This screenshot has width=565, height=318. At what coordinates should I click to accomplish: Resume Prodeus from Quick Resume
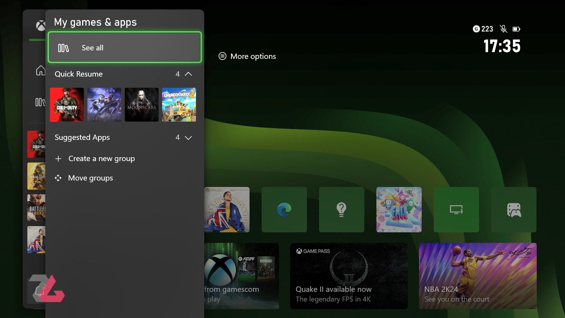(104, 105)
